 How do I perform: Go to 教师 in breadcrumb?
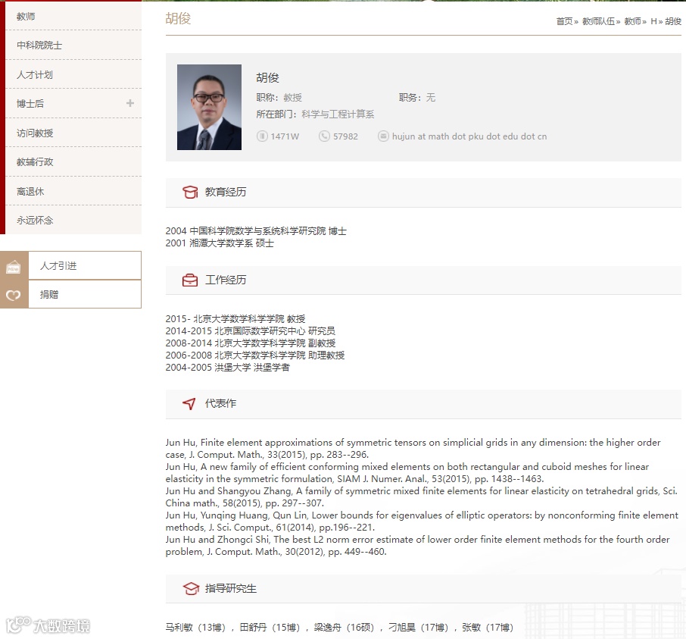click(x=632, y=21)
